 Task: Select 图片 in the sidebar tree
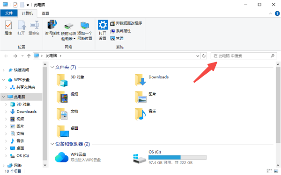pos(17,126)
